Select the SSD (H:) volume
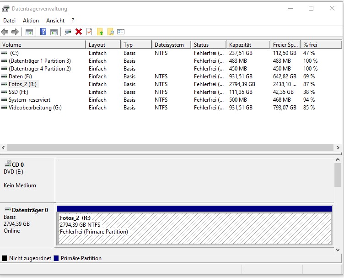This screenshot has height=278, width=344. [x=171, y=92]
